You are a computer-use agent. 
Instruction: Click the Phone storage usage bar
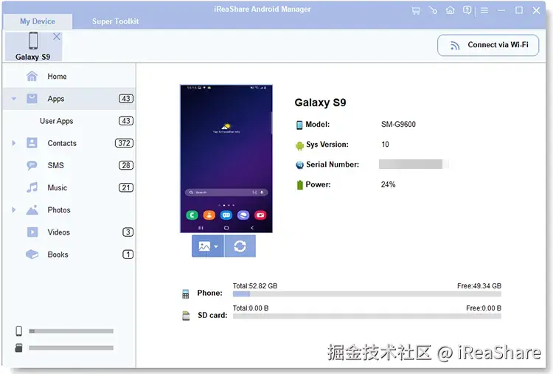366,294
